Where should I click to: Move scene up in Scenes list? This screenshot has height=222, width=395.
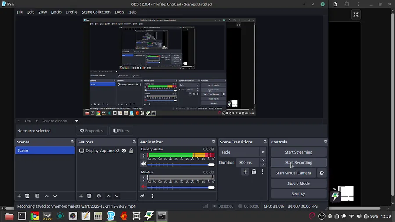pos(47,196)
